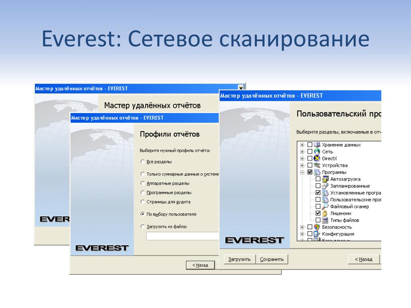Image resolution: width=411 pixels, height=308 pixels.
Task: Click the Профили отчётов window title bar
Action: click(x=144, y=118)
